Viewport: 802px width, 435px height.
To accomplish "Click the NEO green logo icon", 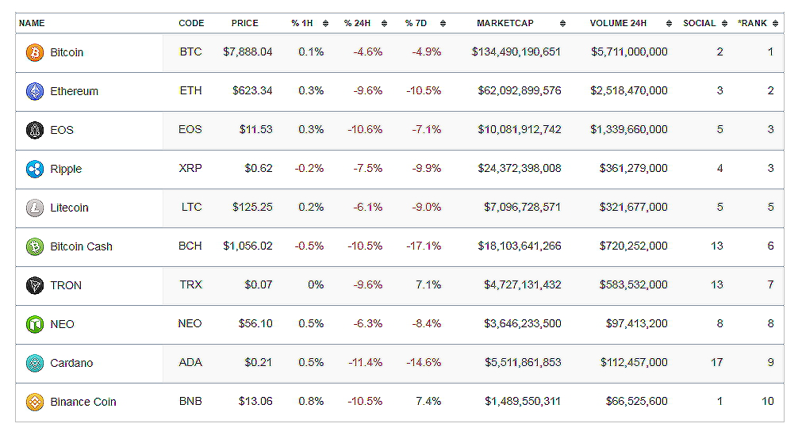I will (35, 324).
